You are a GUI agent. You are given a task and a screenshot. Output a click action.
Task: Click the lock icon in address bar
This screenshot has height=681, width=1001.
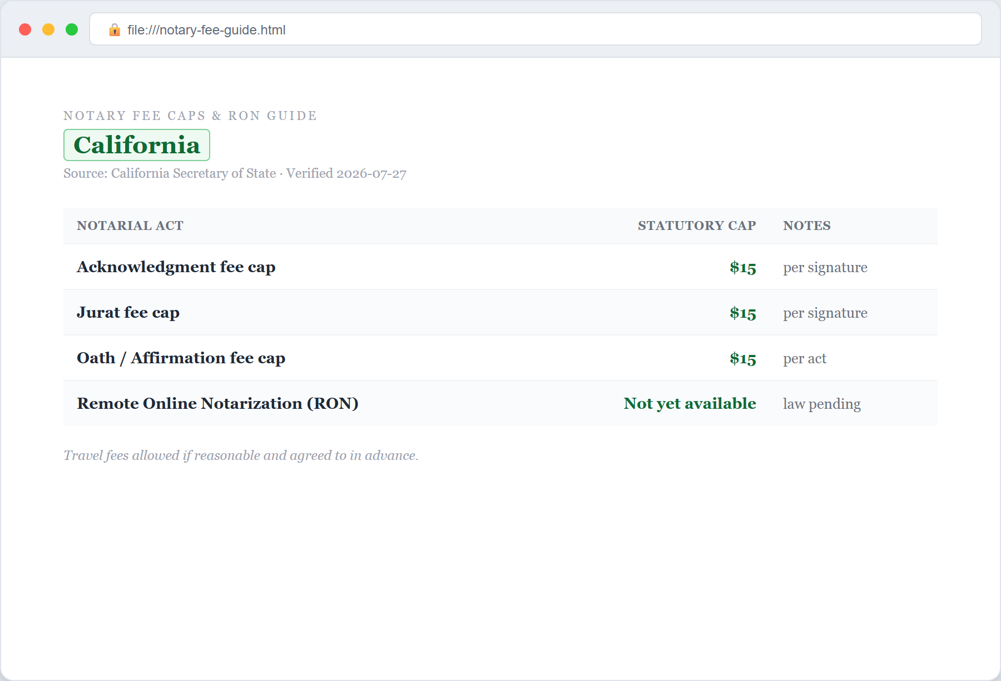click(115, 30)
